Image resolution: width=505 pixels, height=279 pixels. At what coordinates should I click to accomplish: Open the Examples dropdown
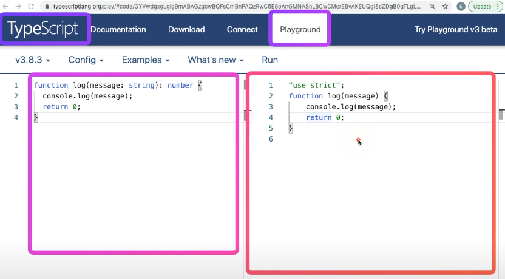(146, 60)
